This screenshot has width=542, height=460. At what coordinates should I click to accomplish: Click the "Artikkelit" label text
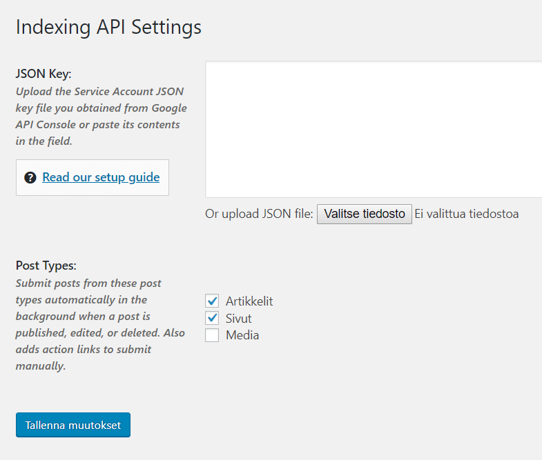[249, 301]
